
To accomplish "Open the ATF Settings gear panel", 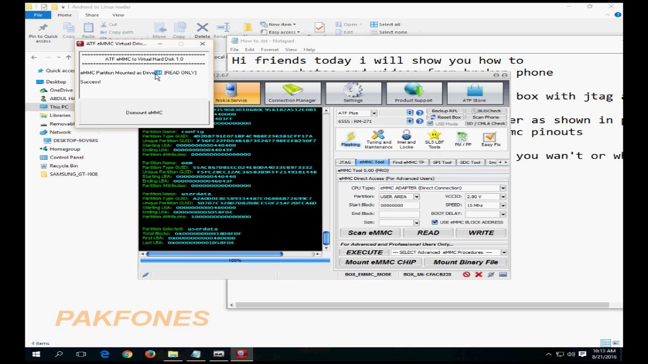I will [353, 94].
